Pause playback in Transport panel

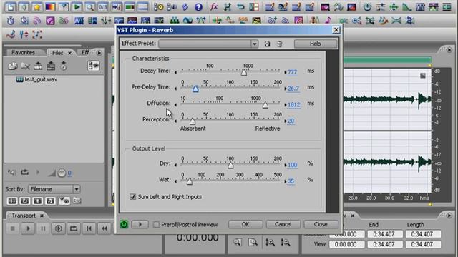pyautogui.click(x=43, y=228)
